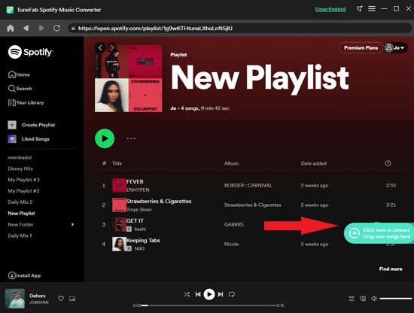Play the playlist with the green button
This screenshot has width=414, height=313.
(x=105, y=138)
